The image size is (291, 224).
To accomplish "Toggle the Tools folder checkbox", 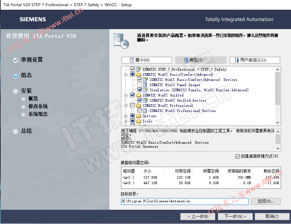I will [132, 121].
